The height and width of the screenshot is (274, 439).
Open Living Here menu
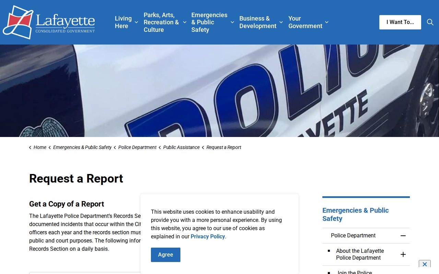123,22
